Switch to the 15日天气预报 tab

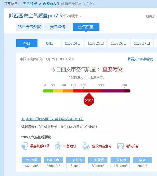(x=29, y=27)
